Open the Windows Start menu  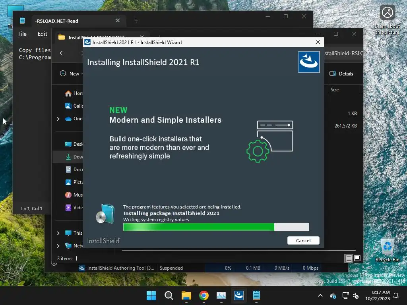click(151, 295)
